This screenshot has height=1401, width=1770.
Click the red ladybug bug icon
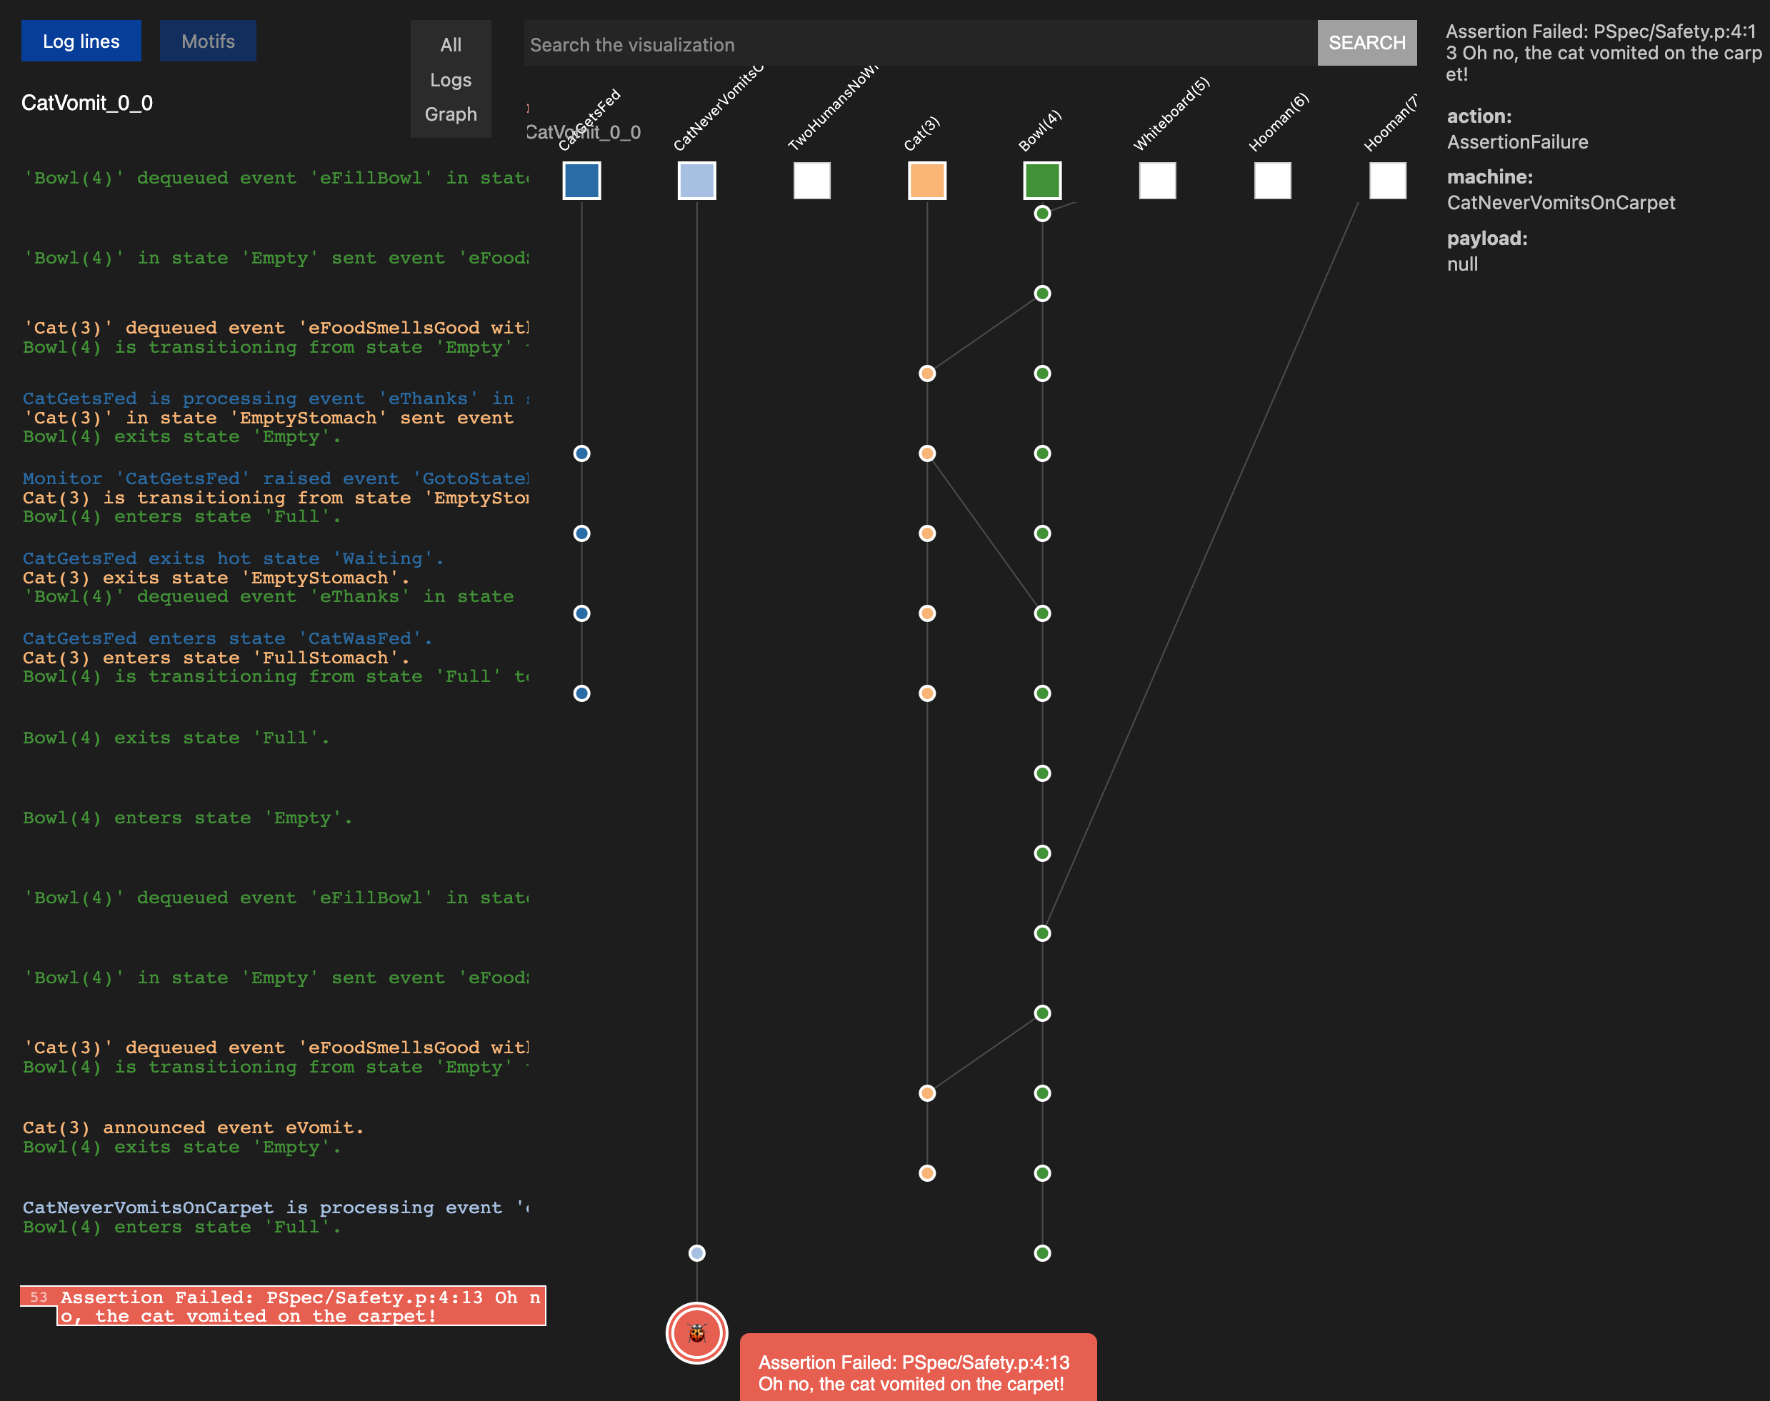(696, 1333)
